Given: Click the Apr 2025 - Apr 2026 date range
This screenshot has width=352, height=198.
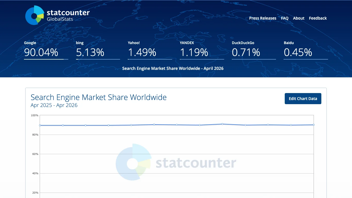Looking at the screenshot, I should click(54, 105).
